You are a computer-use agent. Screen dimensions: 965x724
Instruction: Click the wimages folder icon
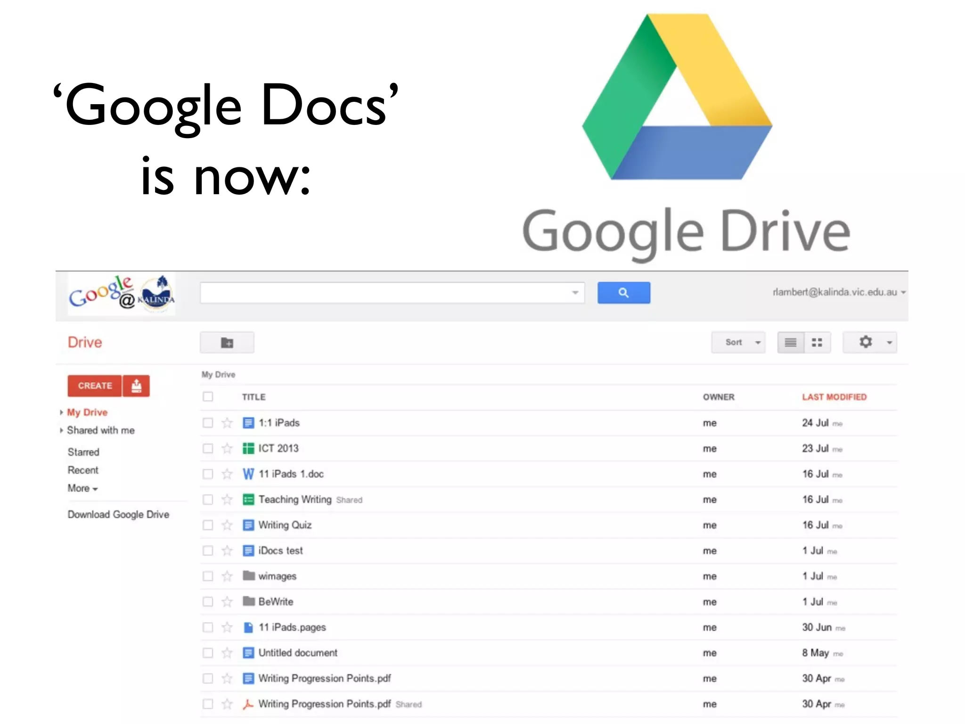249,576
